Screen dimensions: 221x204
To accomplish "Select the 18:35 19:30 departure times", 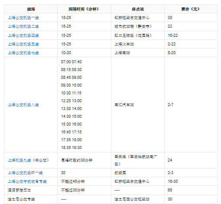I will (71, 148).
